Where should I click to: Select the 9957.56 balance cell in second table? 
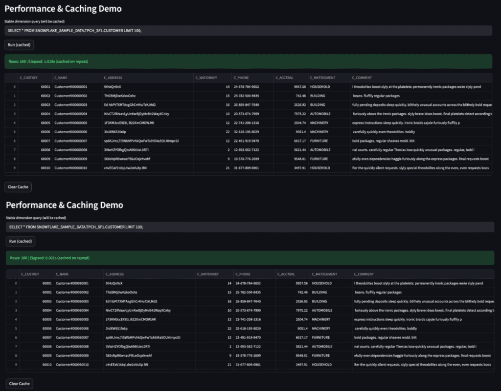[298, 283]
